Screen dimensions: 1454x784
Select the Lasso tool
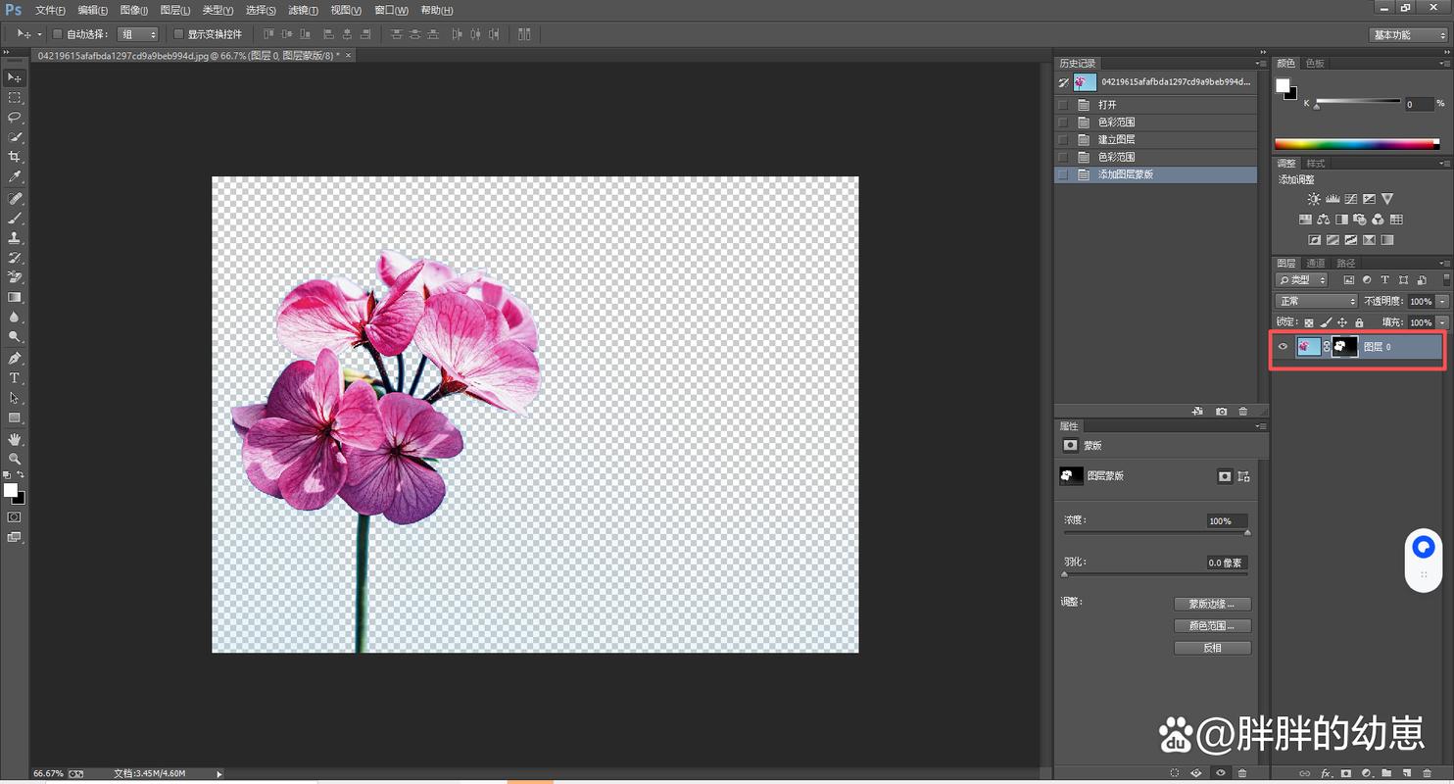pos(14,117)
